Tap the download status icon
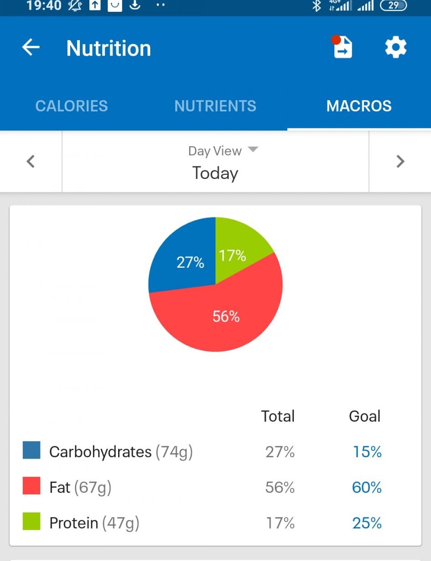This screenshot has height=561, width=431. click(x=135, y=5)
